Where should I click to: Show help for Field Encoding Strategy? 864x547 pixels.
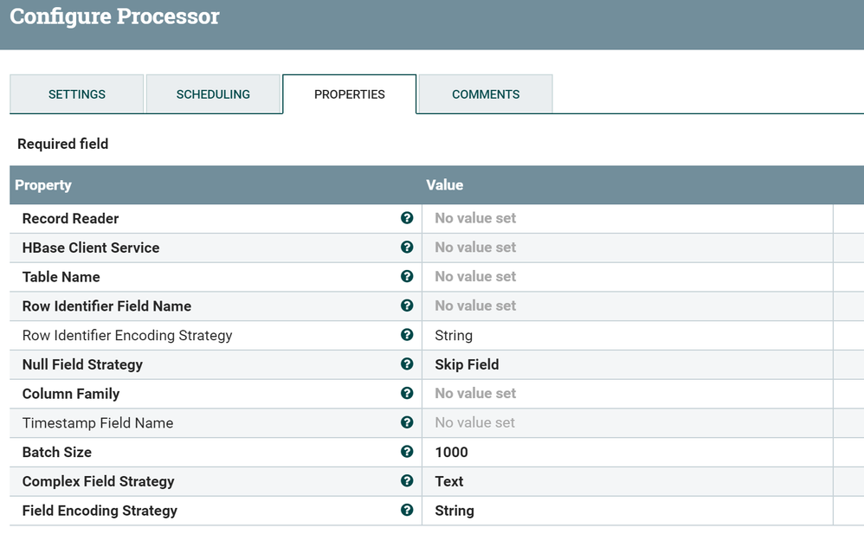pos(407,511)
